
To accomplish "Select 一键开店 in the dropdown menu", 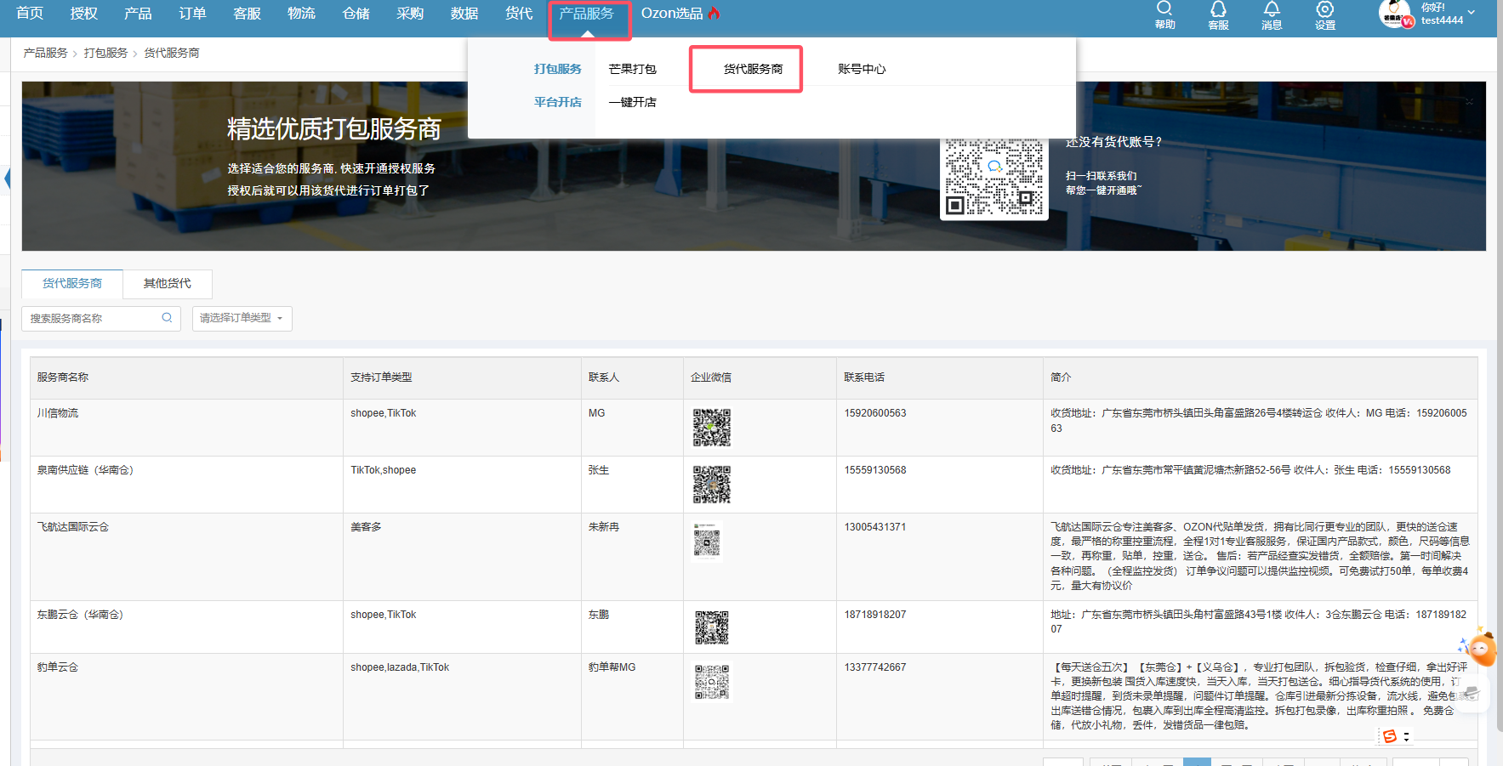I will tap(632, 102).
